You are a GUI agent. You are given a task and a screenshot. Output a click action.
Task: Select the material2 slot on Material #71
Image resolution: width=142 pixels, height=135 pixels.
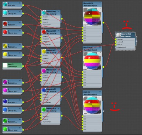51,39
